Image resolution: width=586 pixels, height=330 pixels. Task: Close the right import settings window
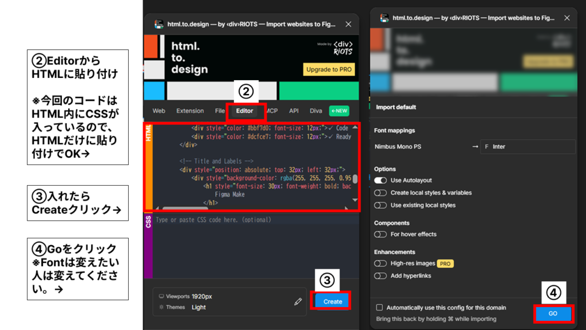567,18
